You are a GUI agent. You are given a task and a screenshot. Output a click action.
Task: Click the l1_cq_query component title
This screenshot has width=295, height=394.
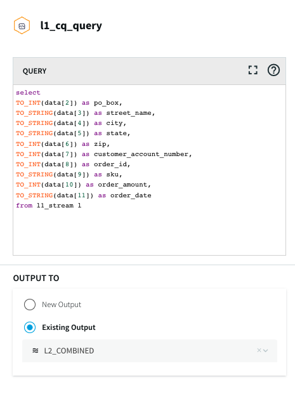click(71, 25)
